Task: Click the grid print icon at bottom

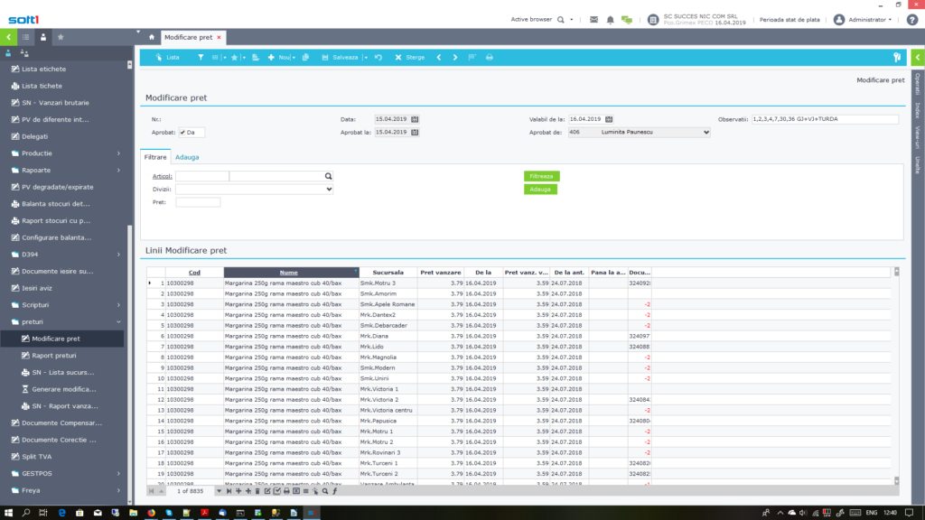Action: pyautogui.click(x=286, y=490)
